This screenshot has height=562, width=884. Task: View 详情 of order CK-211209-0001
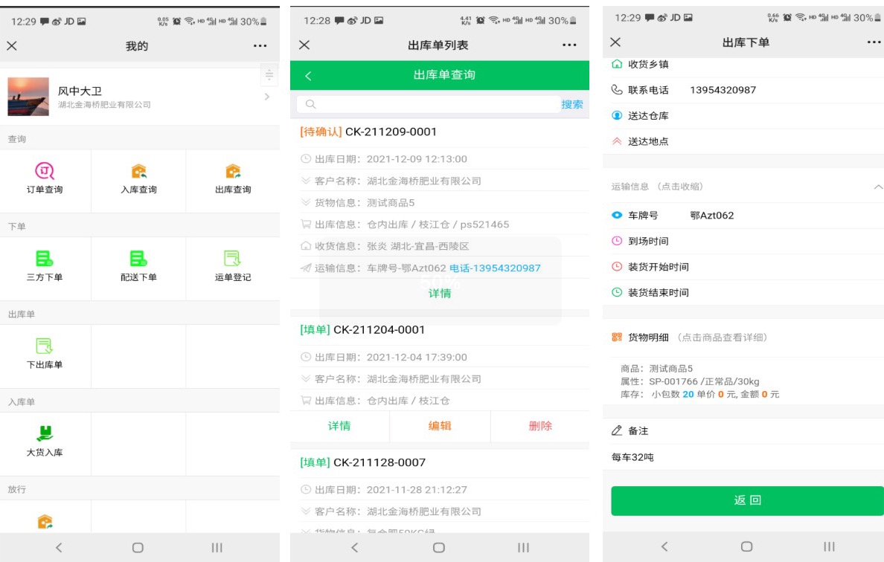pyautogui.click(x=440, y=294)
